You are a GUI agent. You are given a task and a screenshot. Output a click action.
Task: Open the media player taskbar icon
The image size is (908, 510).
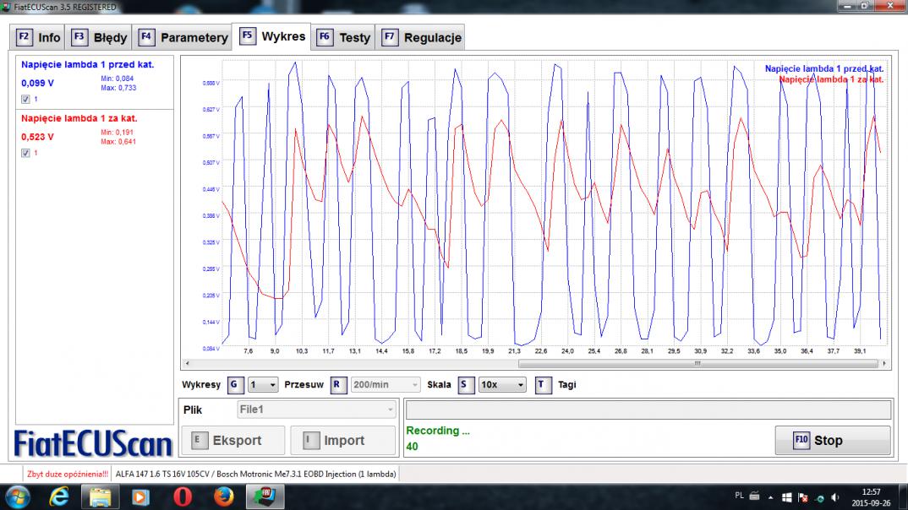140,497
